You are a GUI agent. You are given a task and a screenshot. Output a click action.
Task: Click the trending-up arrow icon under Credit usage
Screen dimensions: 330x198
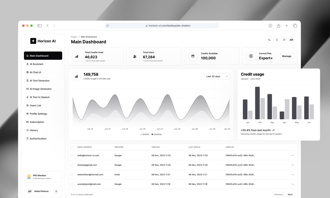tap(273, 130)
